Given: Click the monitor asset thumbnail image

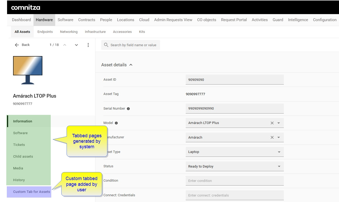Looking at the screenshot, I should tap(28, 70).
